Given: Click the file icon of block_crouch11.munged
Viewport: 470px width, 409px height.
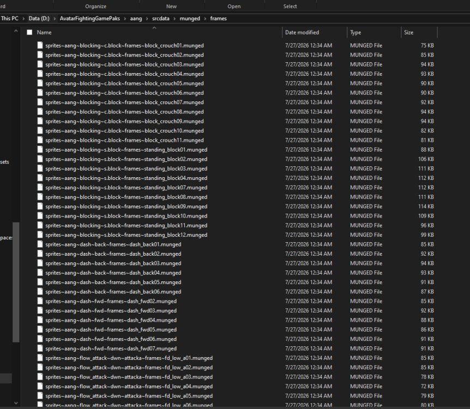Looking at the screenshot, I should tap(40, 140).
